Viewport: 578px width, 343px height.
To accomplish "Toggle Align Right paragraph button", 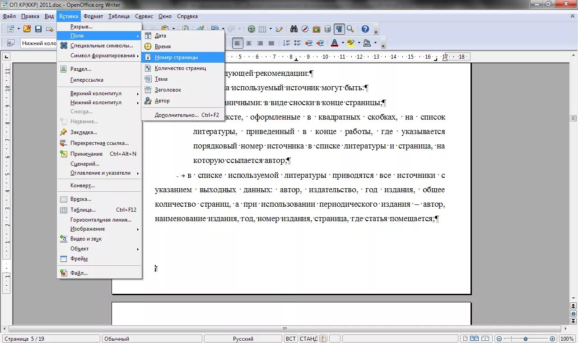I will (260, 43).
